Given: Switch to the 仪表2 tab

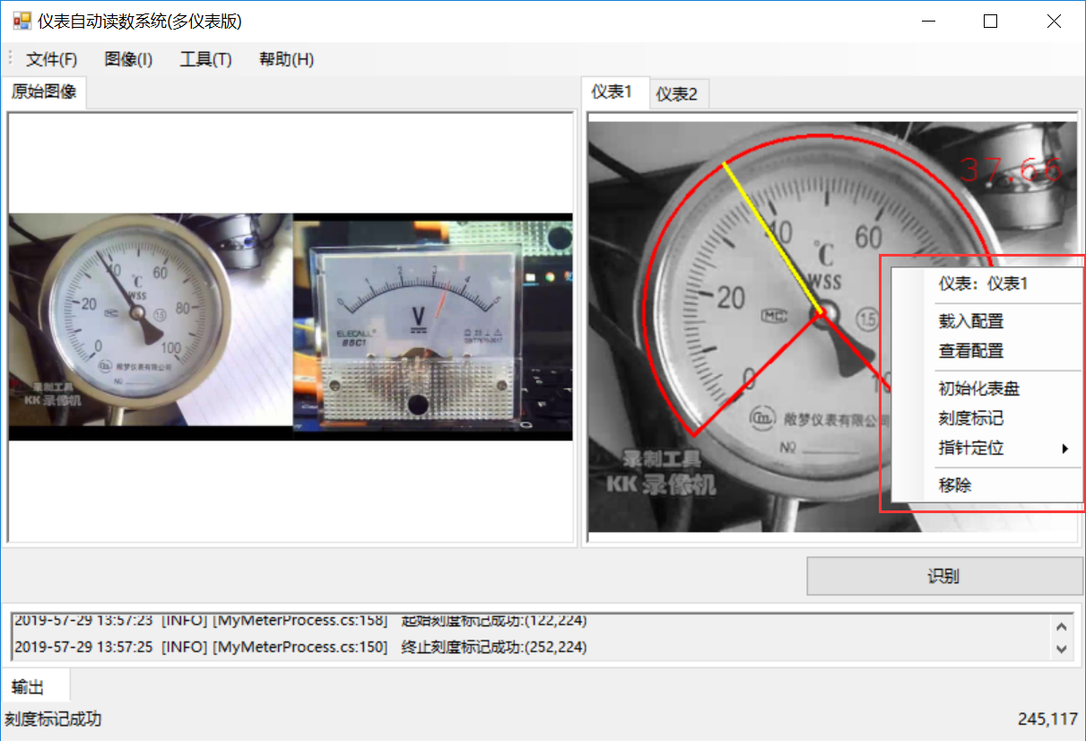Looking at the screenshot, I should point(677,93).
